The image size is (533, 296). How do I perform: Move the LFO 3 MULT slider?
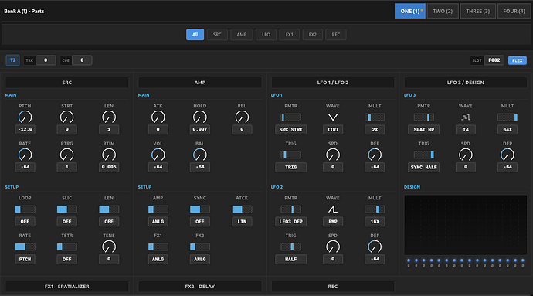tap(508, 117)
